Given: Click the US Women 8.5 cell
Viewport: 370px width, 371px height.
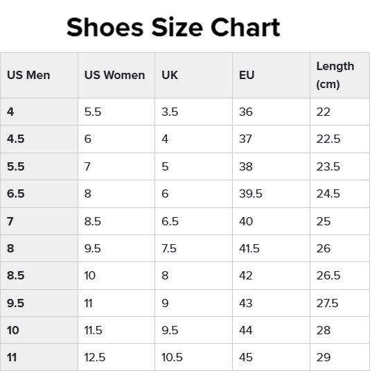Looking at the screenshot, I should pyautogui.click(x=116, y=221).
